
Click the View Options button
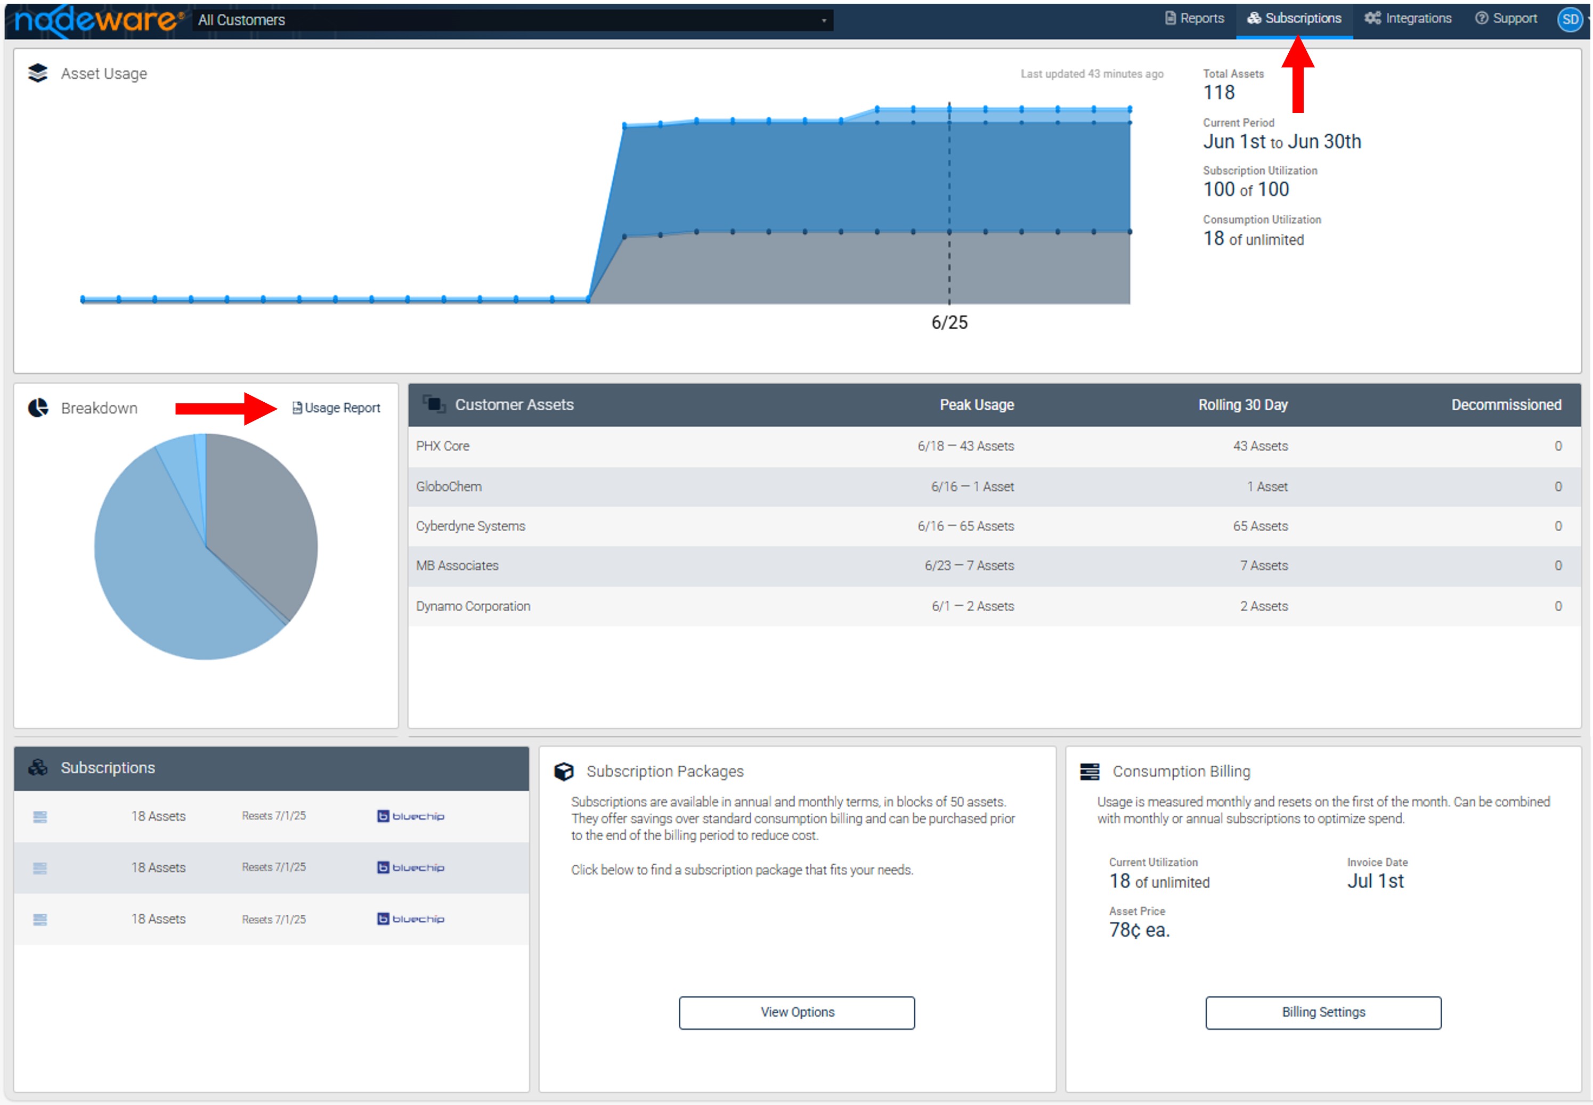tap(797, 1012)
